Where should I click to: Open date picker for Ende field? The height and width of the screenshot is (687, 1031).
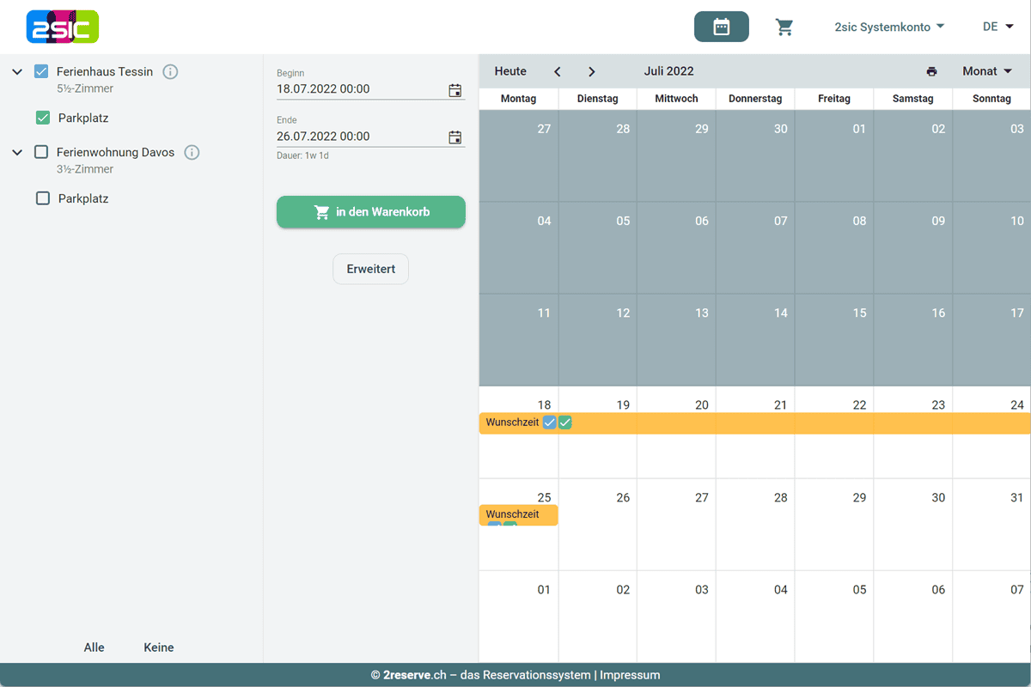454,137
